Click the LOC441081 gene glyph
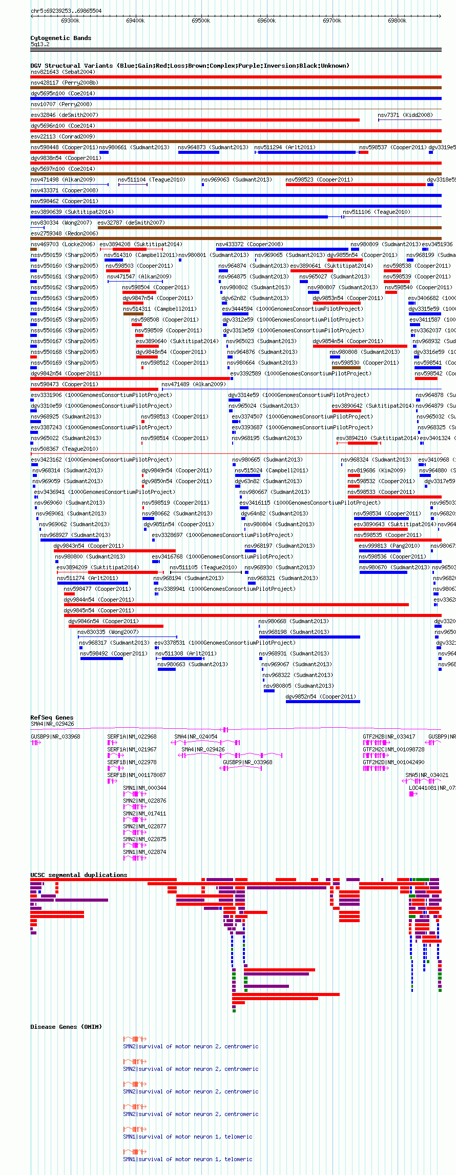The width and height of the screenshot is (456, 1175). (x=413, y=794)
